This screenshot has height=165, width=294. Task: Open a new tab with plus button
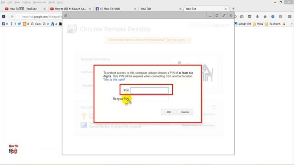233,9
